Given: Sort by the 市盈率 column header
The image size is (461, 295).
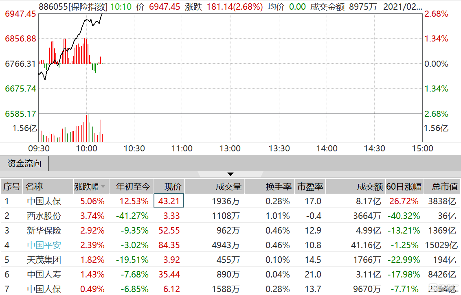Looking at the screenshot, I should click(310, 186).
